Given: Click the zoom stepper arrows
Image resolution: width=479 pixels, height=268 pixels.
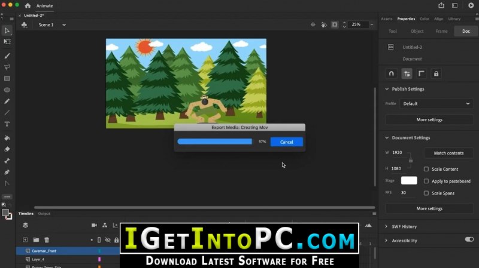Looking at the screenshot, I should pyautogui.click(x=344, y=24).
